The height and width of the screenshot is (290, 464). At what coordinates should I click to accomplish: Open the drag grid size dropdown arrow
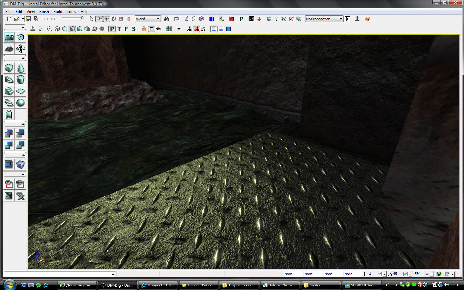tap(384, 274)
